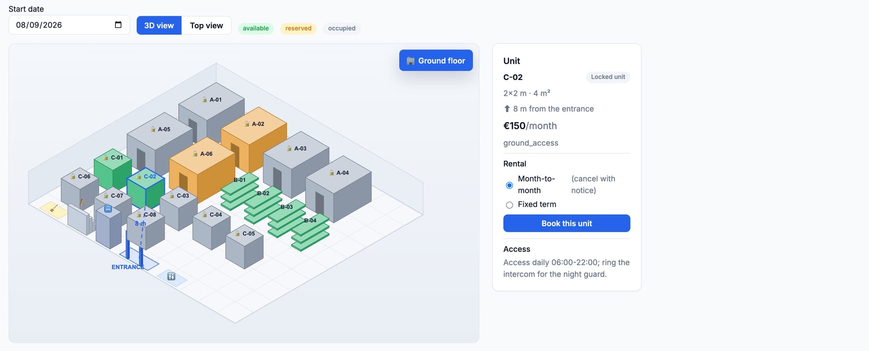Screen dimensions: 869x351
Task: Click the Locked unit badge
Action: (608, 77)
